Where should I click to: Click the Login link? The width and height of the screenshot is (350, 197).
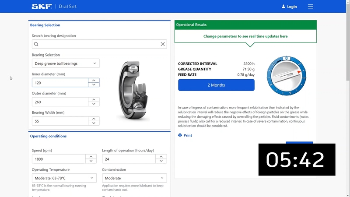pyautogui.click(x=292, y=7)
